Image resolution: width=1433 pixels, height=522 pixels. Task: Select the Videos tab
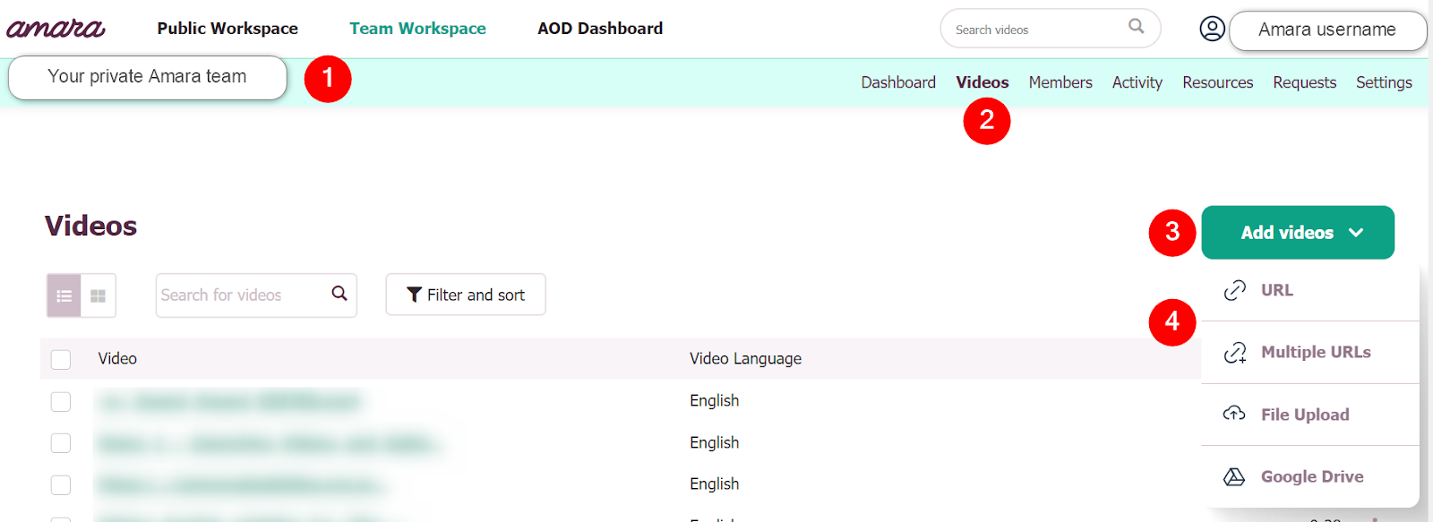coord(982,82)
